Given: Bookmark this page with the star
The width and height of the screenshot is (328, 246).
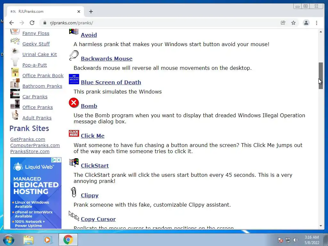Looking at the screenshot, I should pyautogui.click(x=293, y=23).
